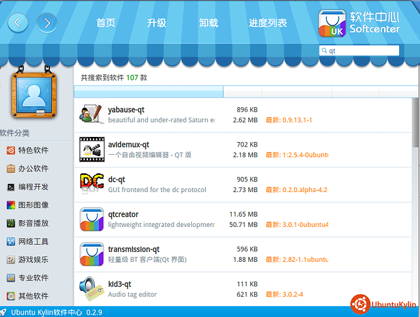Click the yabause-qt application icon

click(92, 114)
